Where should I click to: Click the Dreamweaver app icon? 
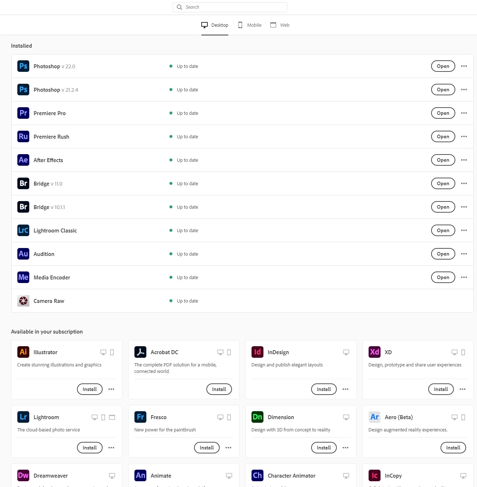(x=23, y=475)
